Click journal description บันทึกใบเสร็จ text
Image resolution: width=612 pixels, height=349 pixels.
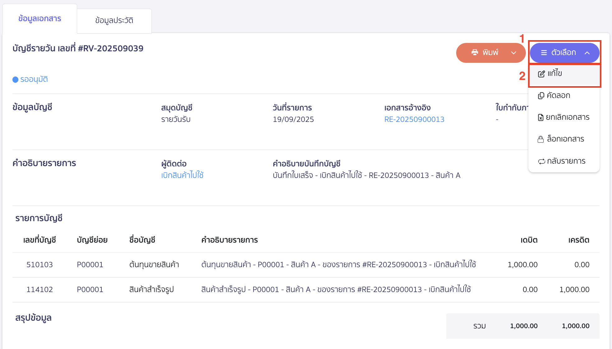click(366, 175)
